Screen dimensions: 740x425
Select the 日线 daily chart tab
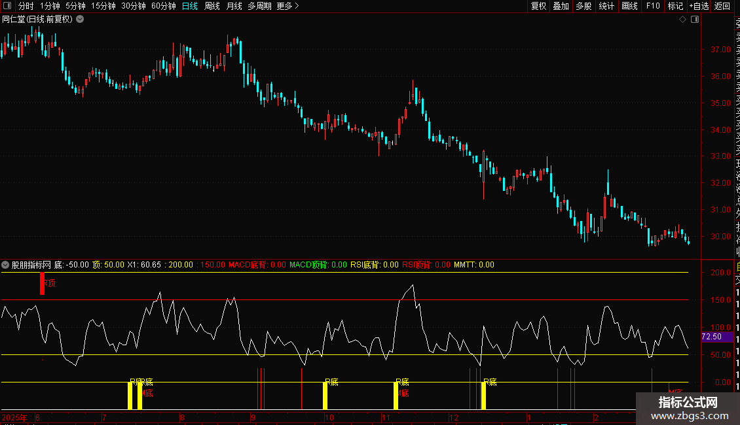[x=190, y=6]
